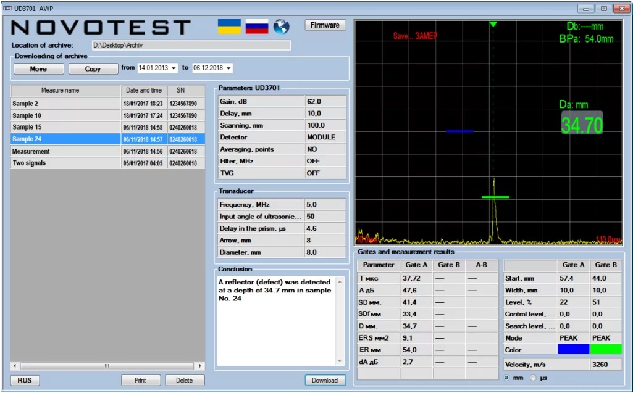633x393 pixels.
Task: Click the horizontal scrollbar thumb of the measurement list
Action: 107,366
